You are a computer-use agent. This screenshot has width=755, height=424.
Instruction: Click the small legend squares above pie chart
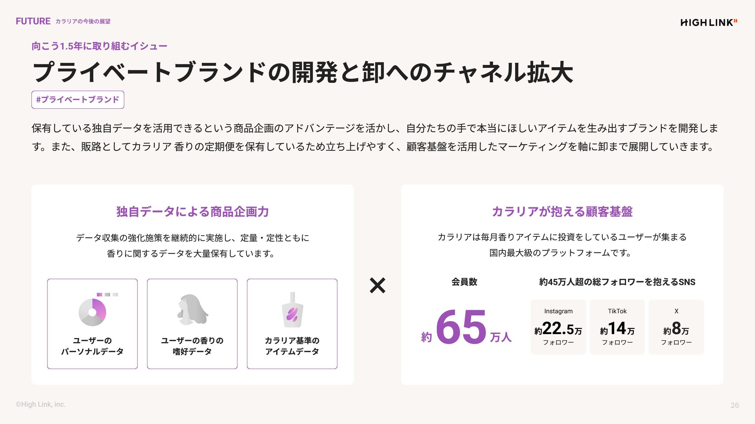(x=107, y=294)
